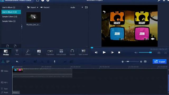Select User's Album 0 (2)
The width and height of the screenshot is (169, 95).
[11, 12]
